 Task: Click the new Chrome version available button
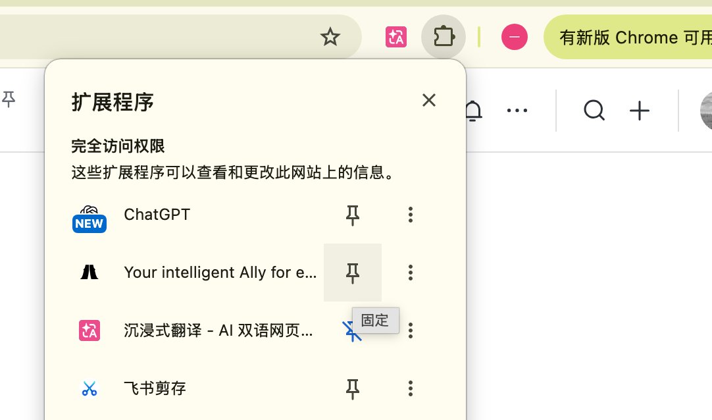point(628,37)
